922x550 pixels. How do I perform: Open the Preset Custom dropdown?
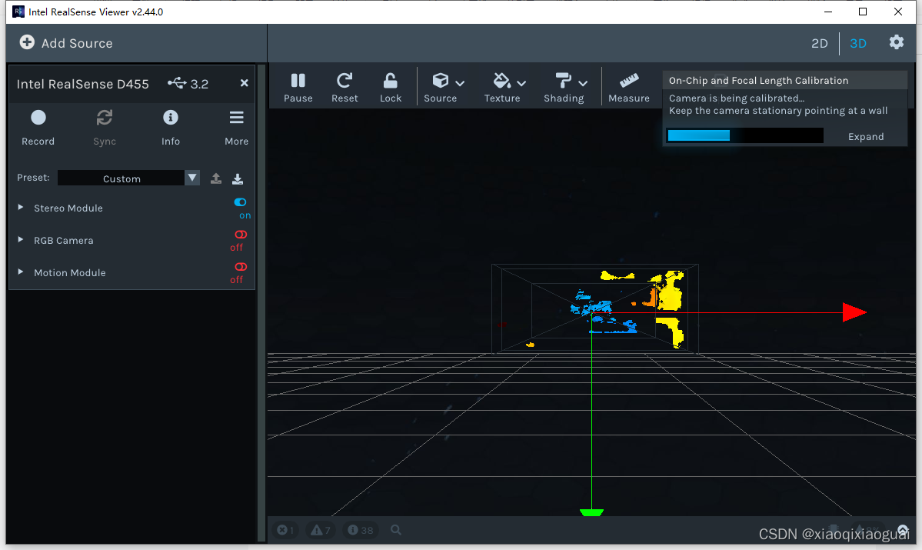(x=128, y=178)
